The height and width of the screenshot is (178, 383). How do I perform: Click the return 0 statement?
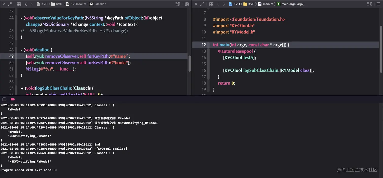(227, 83)
